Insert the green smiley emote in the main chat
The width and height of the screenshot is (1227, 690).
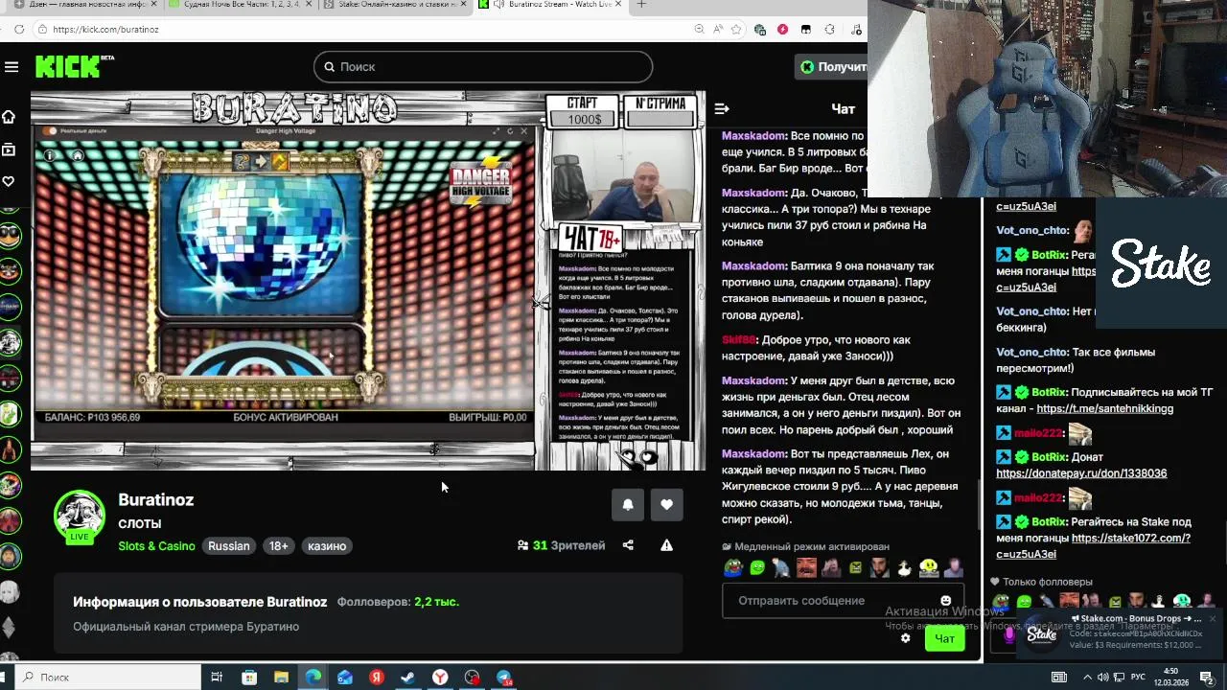758,568
